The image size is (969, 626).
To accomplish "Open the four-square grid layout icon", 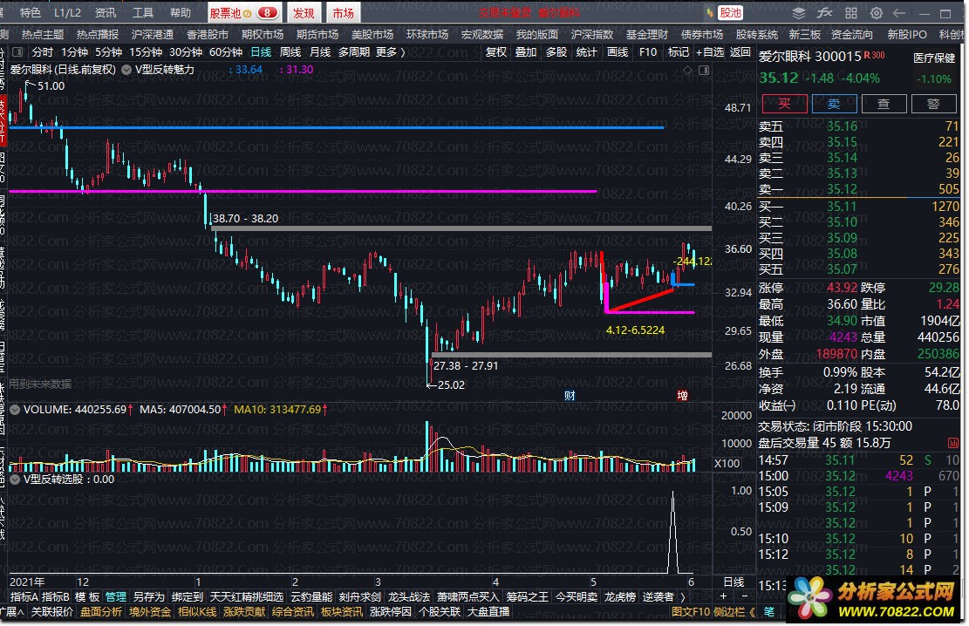I will [851, 13].
